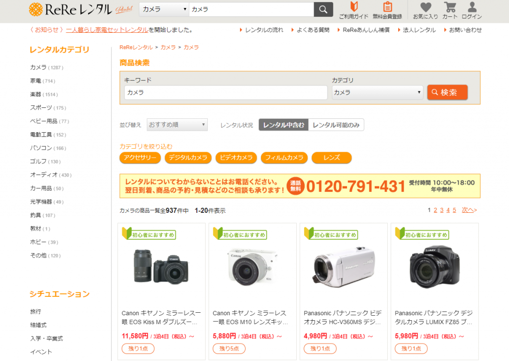Image resolution: width=509 pixels, height=361 pixels.
Task: Click the ログイン login person icon
Action: tap(472, 10)
